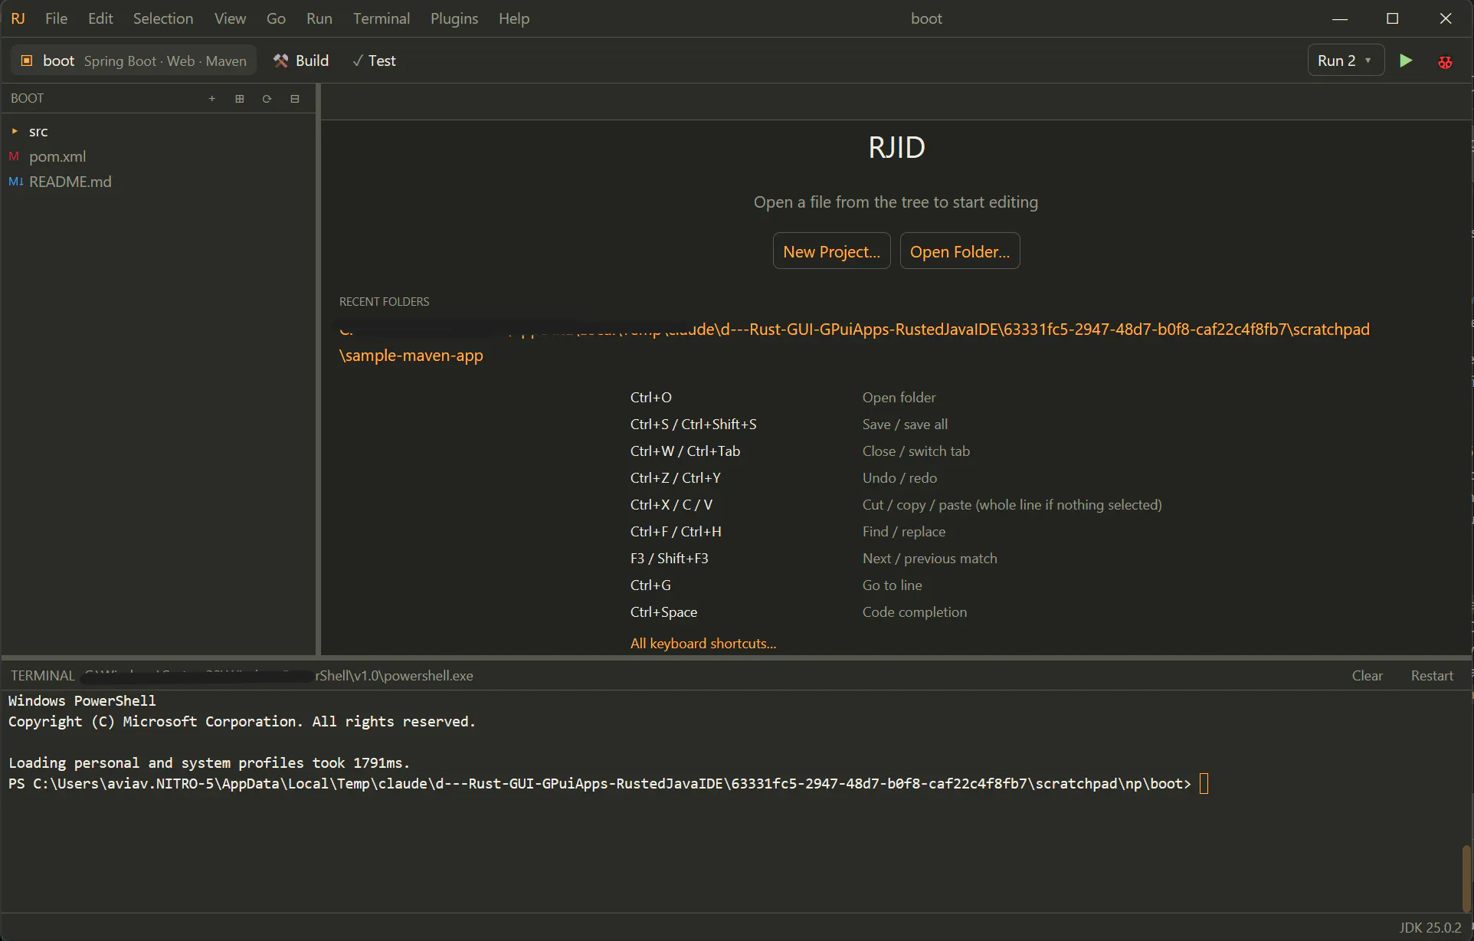Open the Terminal menu

pos(382,18)
